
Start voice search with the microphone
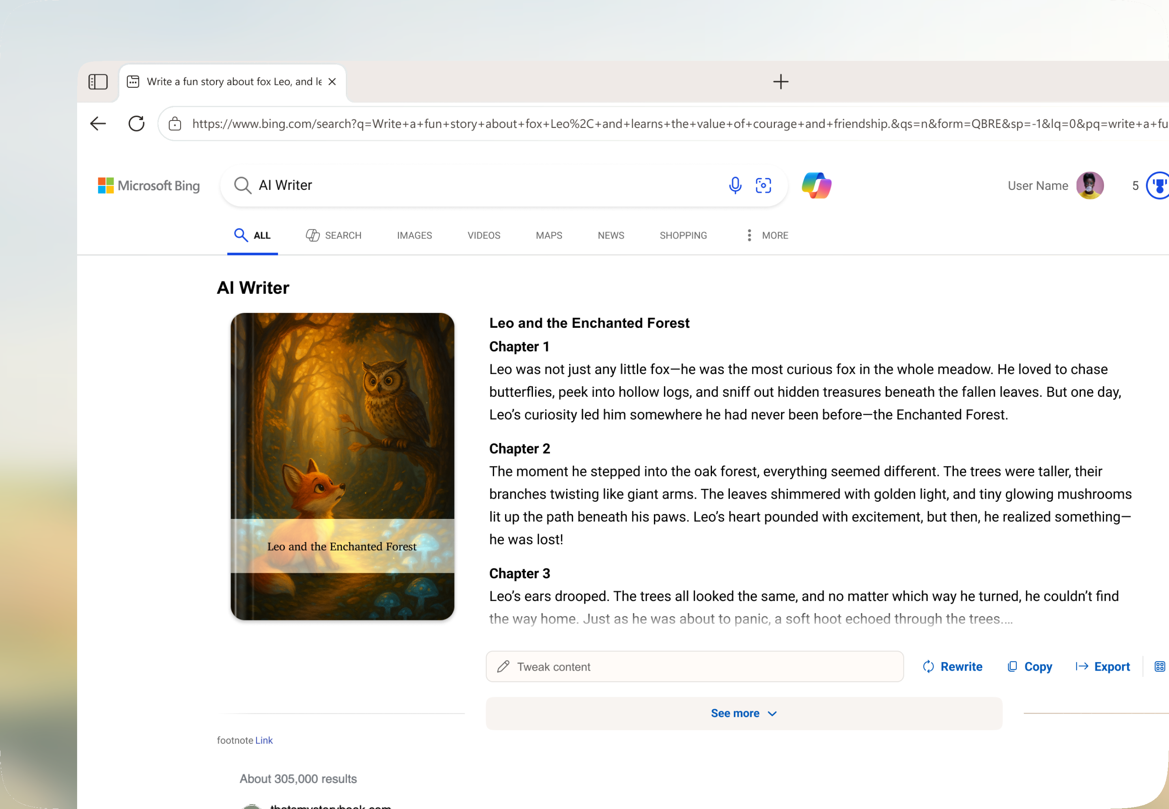pos(735,185)
